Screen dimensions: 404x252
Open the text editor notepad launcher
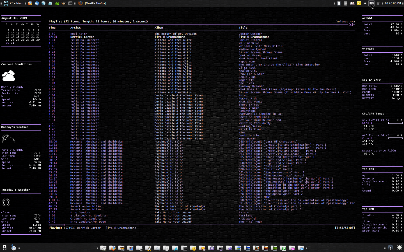click(x=50, y=3)
